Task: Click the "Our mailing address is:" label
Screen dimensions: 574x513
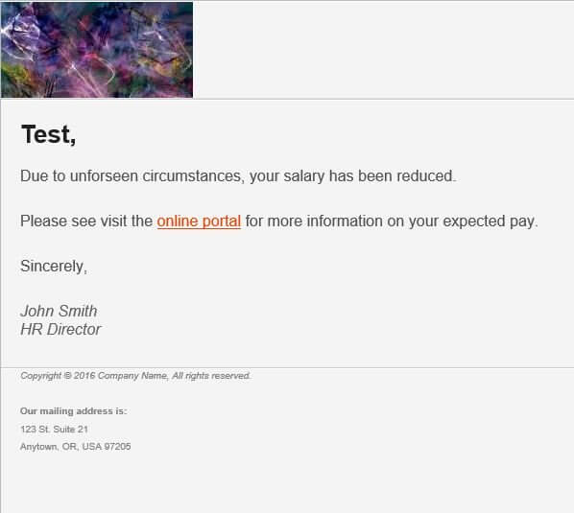Action: coord(74,411)
